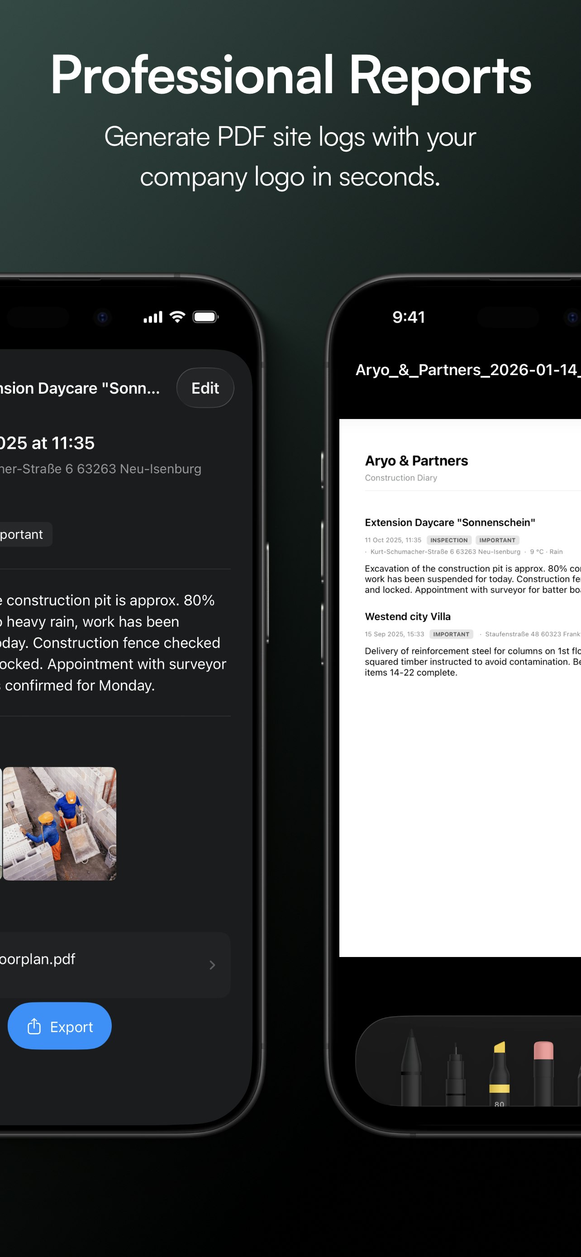Tap the Westend city Villa entry title
Viewport: 581px width, 1257px height.
(408, 616)
